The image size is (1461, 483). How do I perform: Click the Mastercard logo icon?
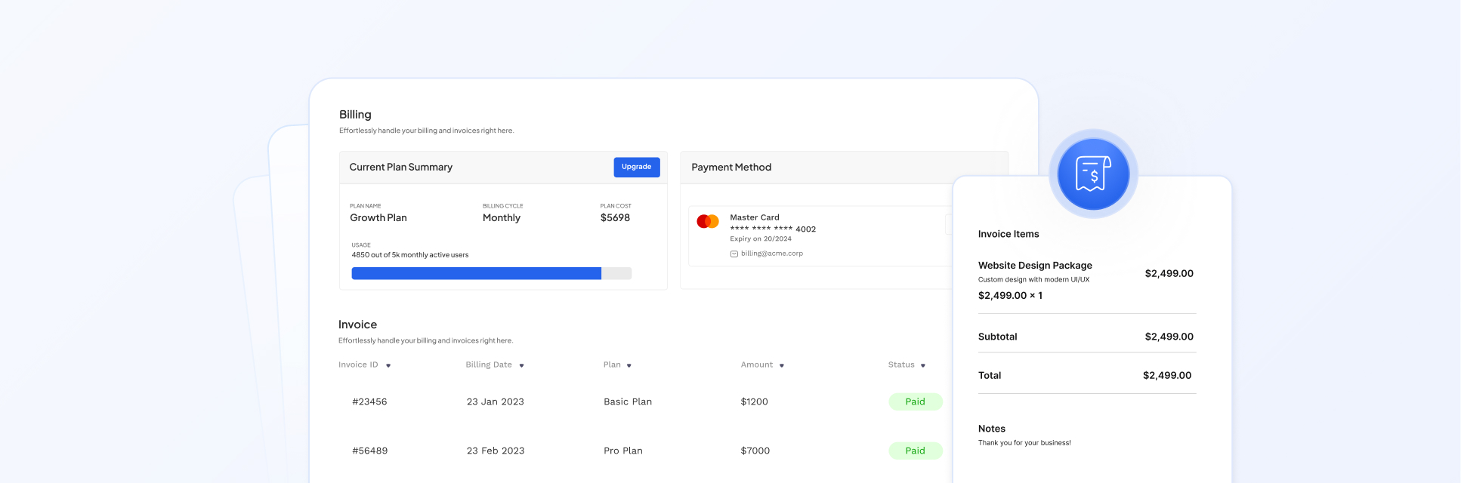click(708, 221)
